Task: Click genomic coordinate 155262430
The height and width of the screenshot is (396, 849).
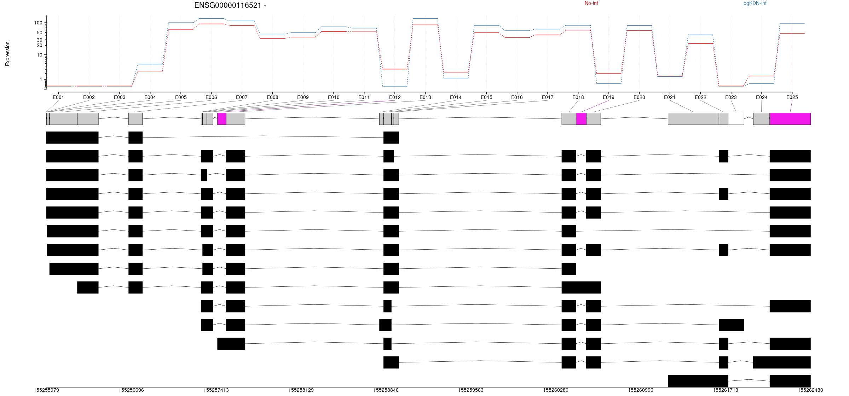Action: 810,390
